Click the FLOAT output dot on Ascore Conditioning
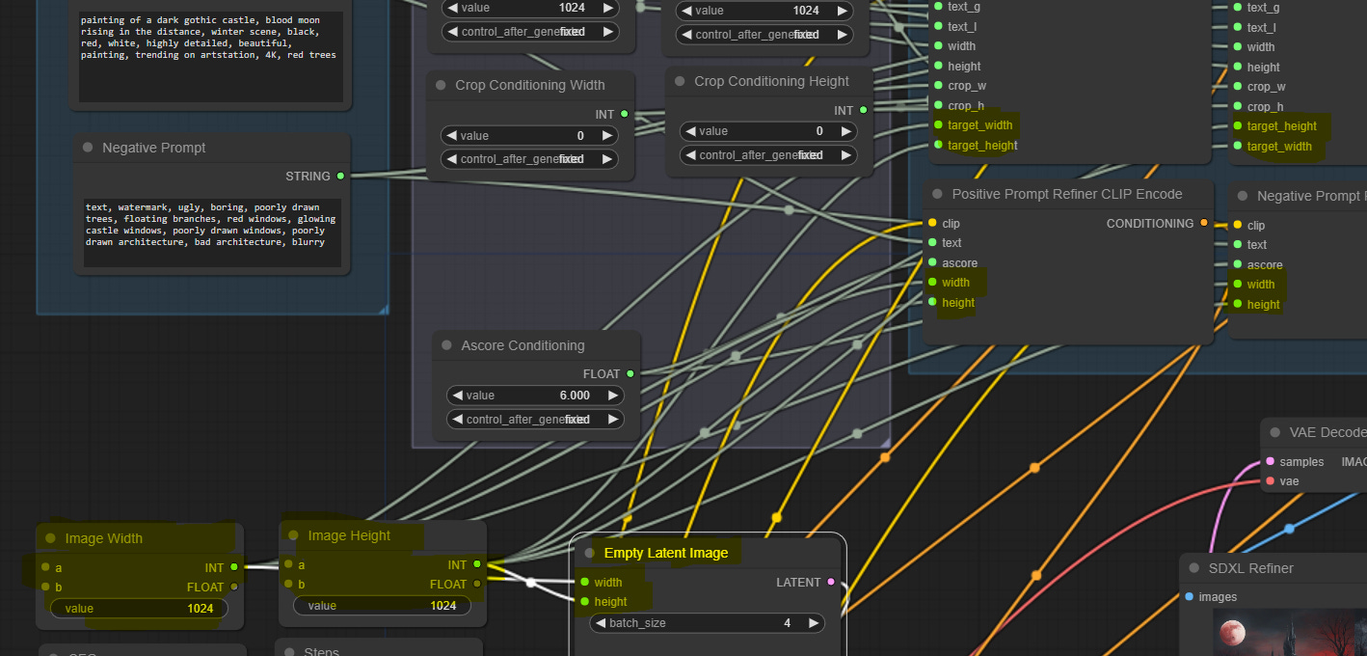Screen dimensions: 1367x656 coord(630,373)
